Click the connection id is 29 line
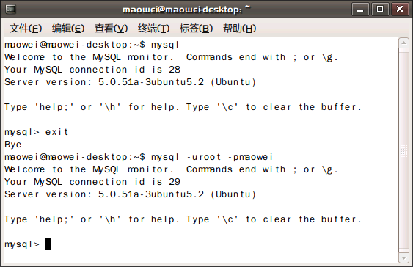This screenshot has width=413, height=267. pyautogui.click(x=92, y=182)
